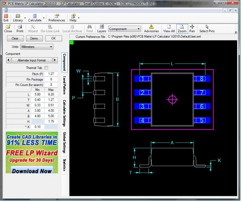Click the A Min field 3.80
242x202 pixels.
38,111
